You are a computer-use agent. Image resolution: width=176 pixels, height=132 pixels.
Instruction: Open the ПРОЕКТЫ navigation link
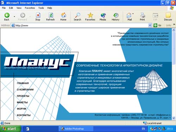(23, 96)
